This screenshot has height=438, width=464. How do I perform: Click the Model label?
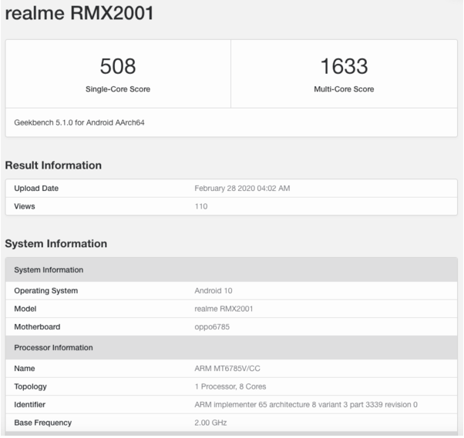25,309
